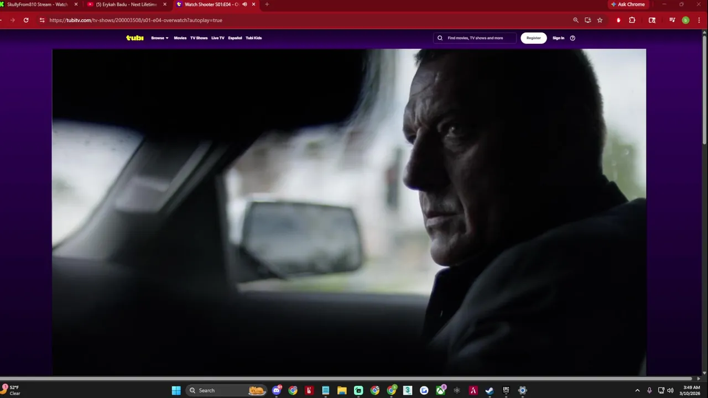Click the install app icon in address bar
708x398 pixels.
[587, 20]
